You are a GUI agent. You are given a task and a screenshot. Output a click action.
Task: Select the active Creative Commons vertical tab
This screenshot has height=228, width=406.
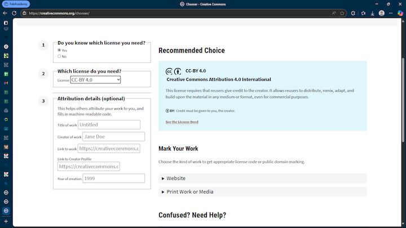pos(6,211)
